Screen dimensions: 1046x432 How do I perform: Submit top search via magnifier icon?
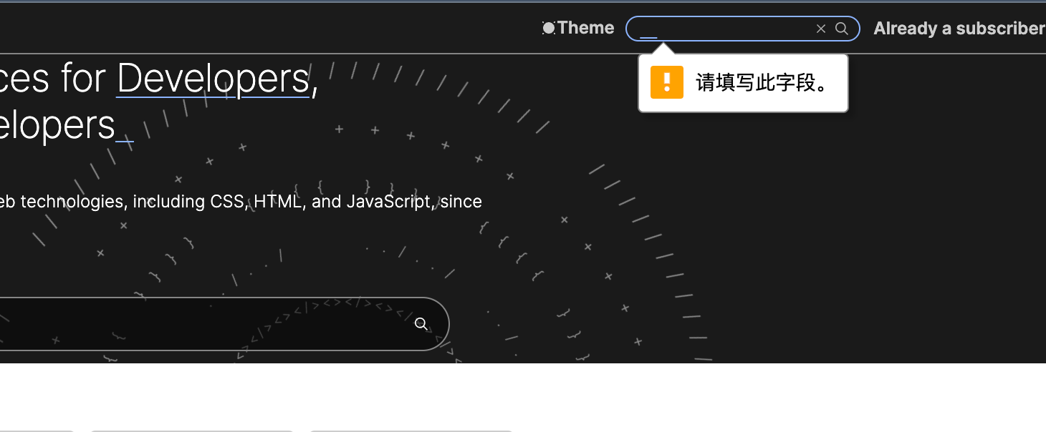click(x=843, y=29)
